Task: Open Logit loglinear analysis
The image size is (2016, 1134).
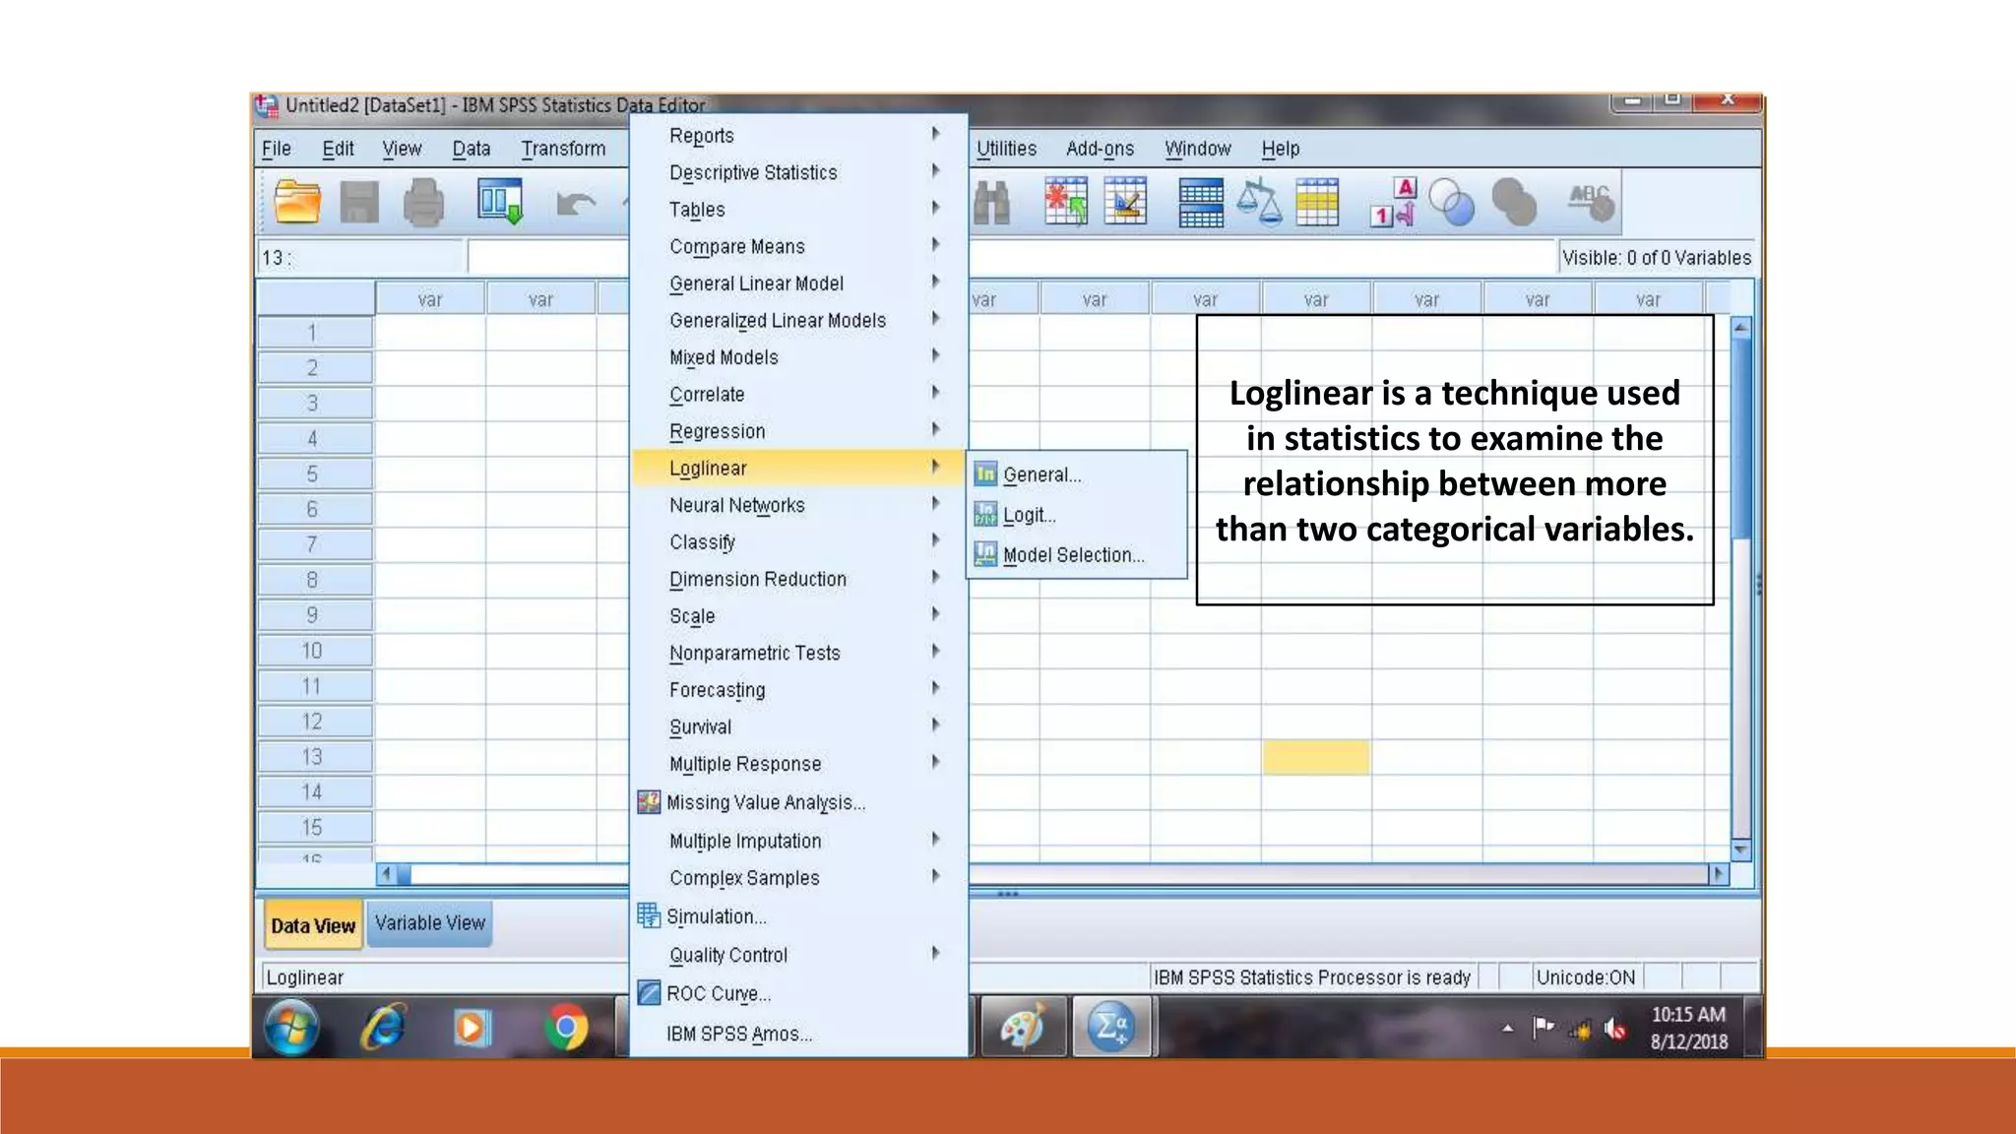Action: point(1077,515)
